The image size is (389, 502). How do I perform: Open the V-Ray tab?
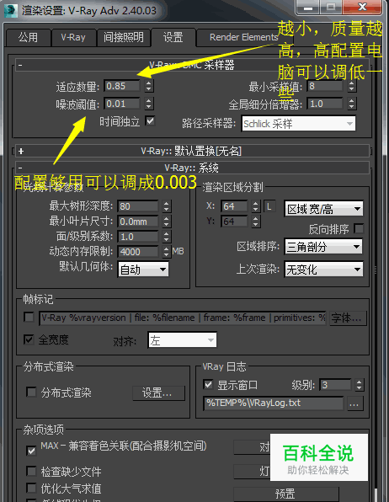click(x=73, y=38)
